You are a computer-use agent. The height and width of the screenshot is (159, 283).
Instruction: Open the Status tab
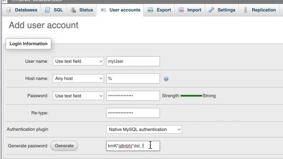click(81, 10)
